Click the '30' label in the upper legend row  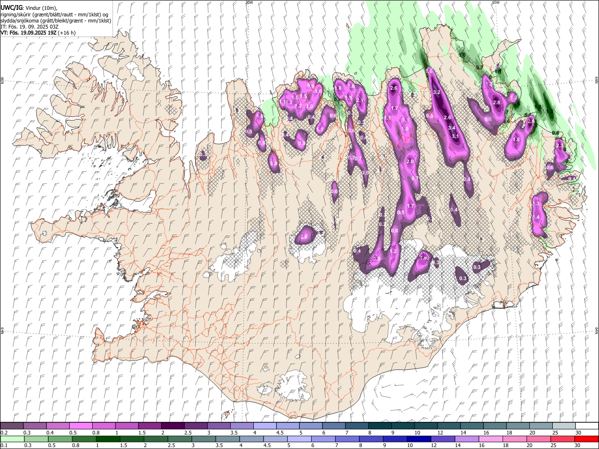[578, 433]
